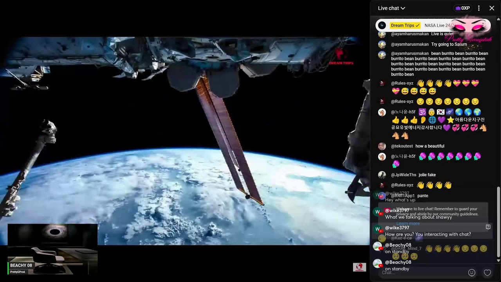Screen dimensions: 501x282
Task: Click Beachy08 avatar on last 'on standby' message
Action: pos(377,264)
